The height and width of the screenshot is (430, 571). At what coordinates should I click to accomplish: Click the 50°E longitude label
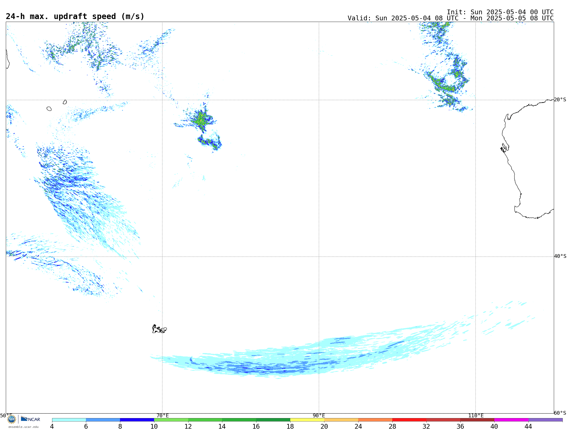tap(6, 415)
